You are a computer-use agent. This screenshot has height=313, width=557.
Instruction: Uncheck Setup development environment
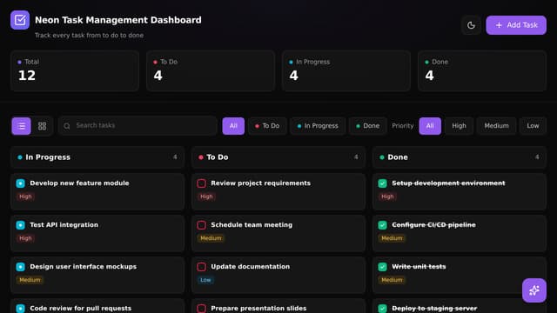pyautogui.click(x=383, y=183)
